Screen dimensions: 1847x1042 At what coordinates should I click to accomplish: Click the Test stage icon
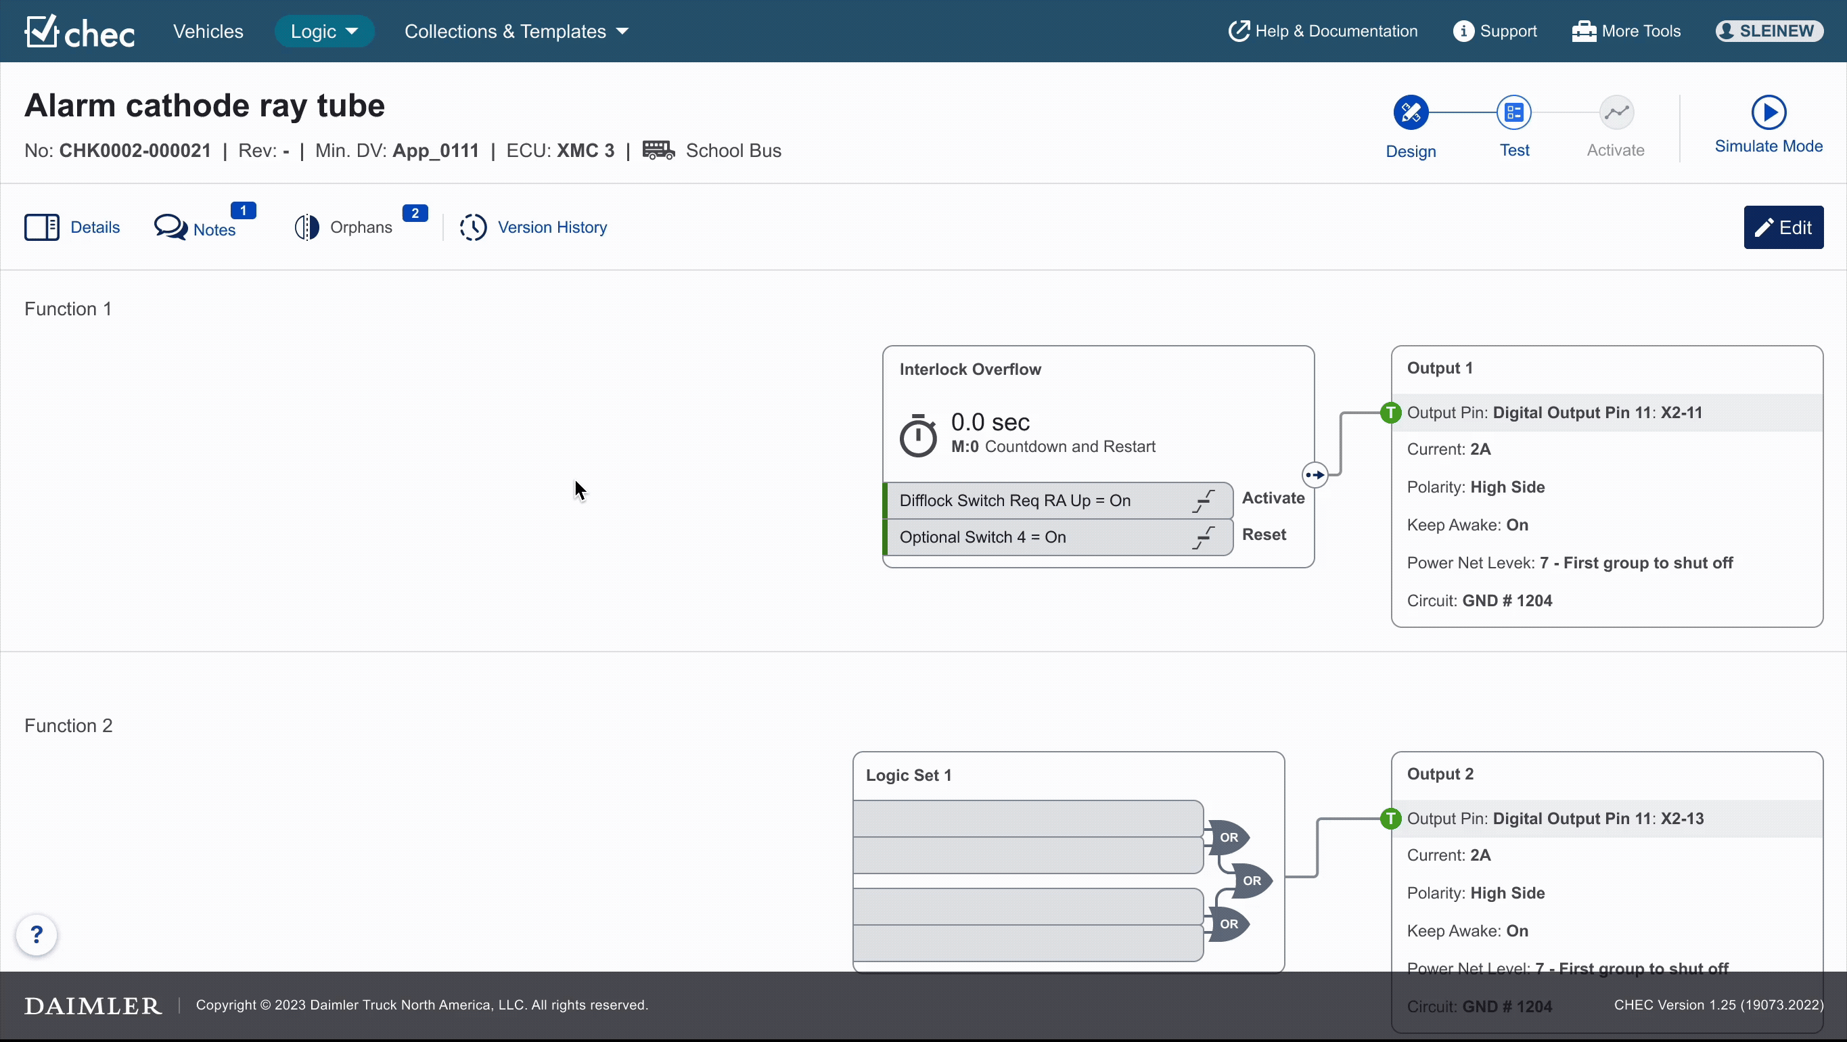[1513, 112]
